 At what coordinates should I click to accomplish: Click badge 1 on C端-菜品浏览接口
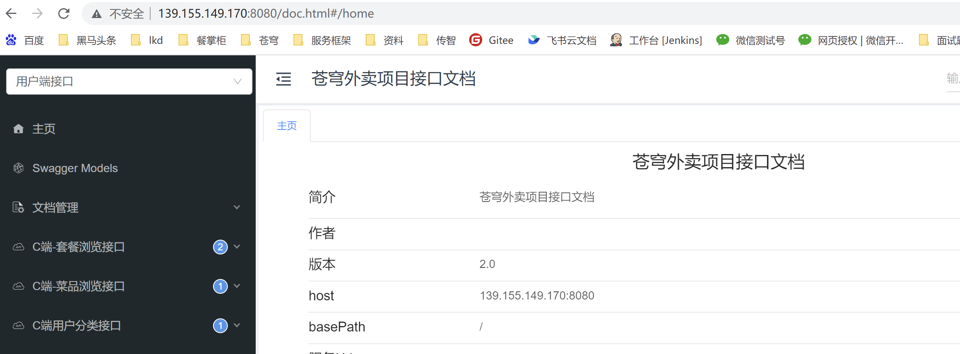(x=220, y=286)
